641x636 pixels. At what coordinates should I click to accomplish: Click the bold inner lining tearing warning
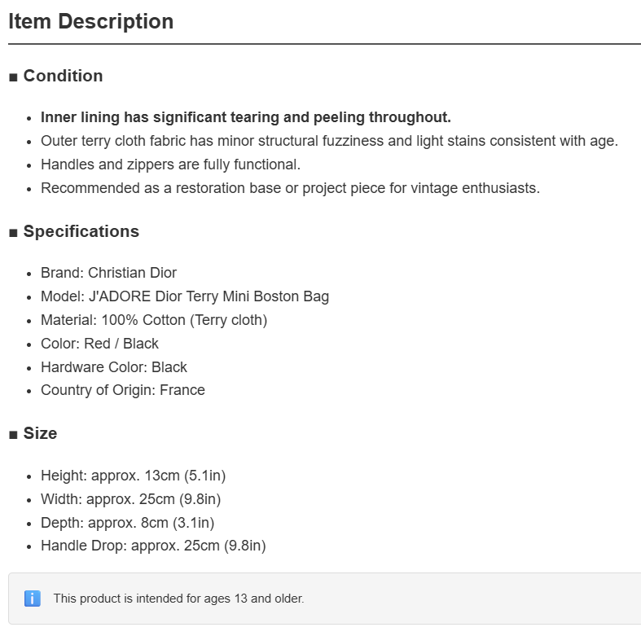pyautogui.click(x=246, y=117)
